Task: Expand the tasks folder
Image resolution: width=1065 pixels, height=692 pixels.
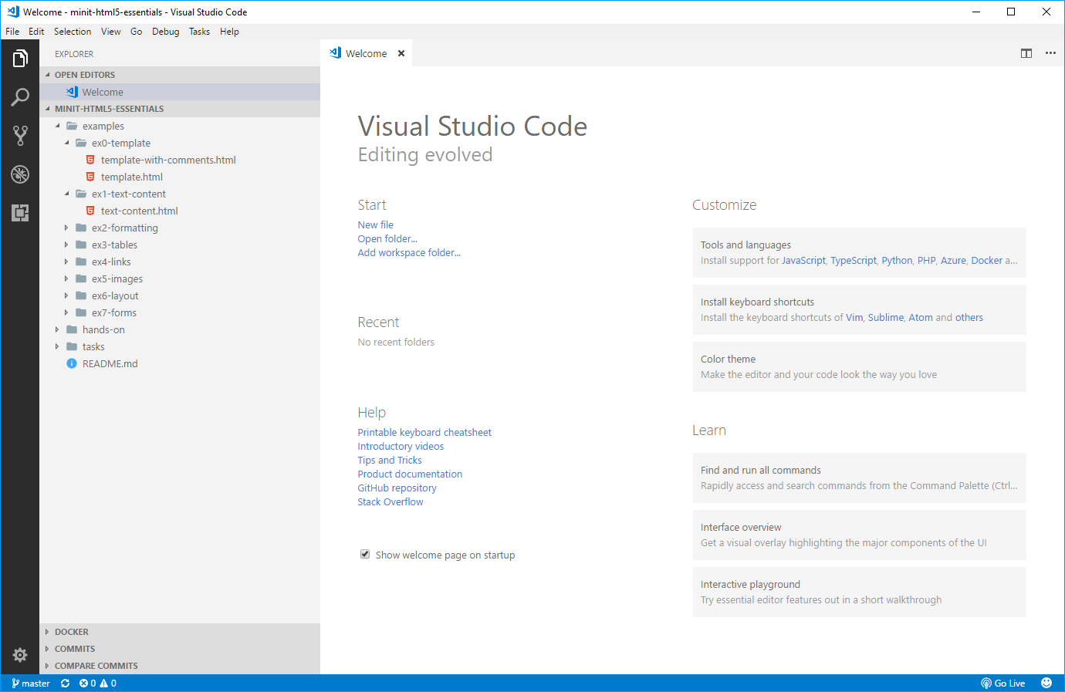Action: click(57, 346)
